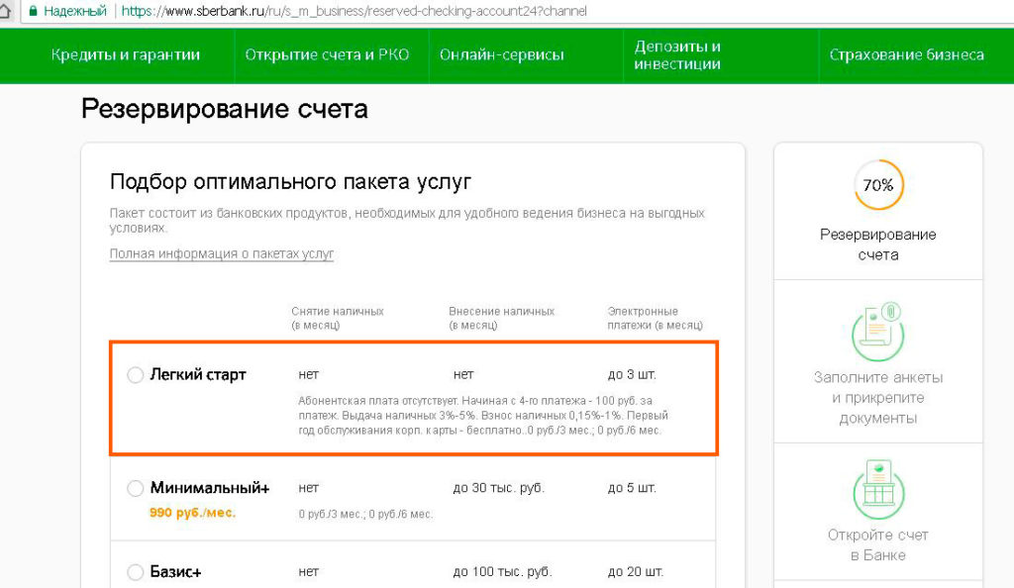The height and width of the screenshot is (588, 1014).
Task: Click the Легкий старт package description text
Action: [483, 415]
